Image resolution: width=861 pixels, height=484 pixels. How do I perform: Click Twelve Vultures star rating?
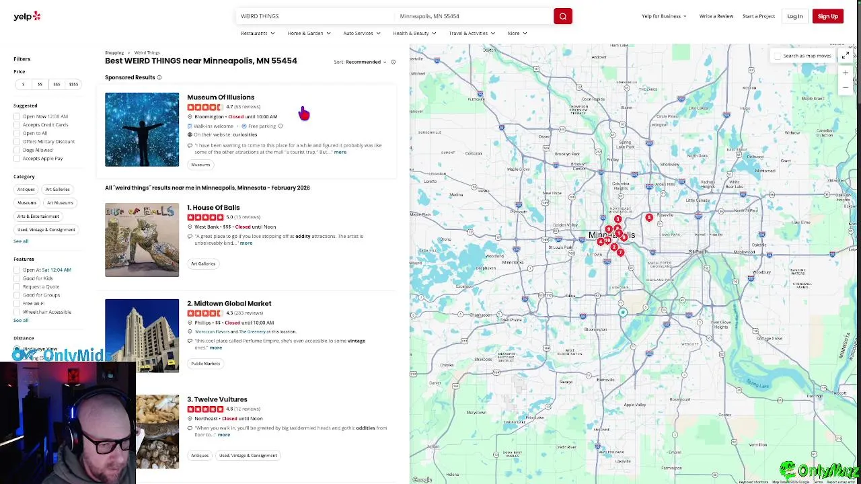204,409
